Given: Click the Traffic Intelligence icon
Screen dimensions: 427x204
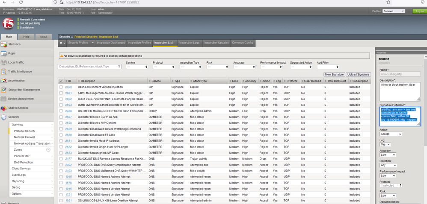Looking at the screenshot, I should coord(4,71).
